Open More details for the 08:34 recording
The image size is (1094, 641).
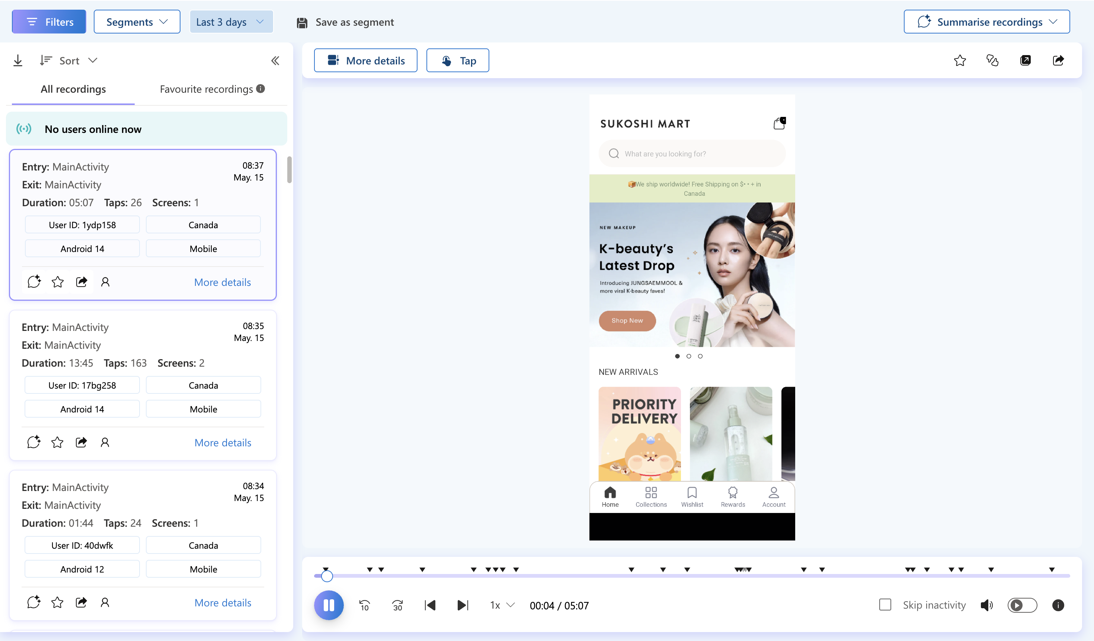click(223, 602)
